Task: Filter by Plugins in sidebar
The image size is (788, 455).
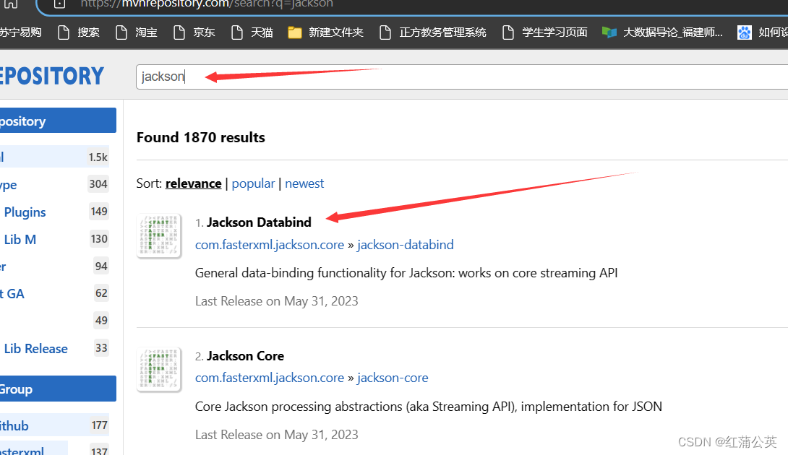Action: 25,212
